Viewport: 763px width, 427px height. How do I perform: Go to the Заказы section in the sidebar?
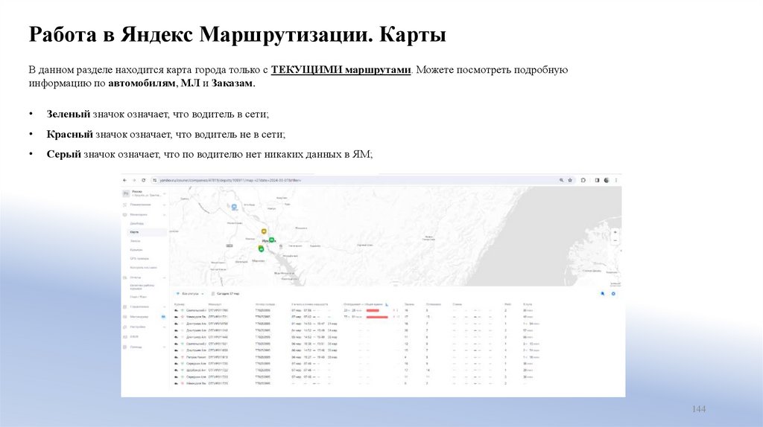click(x=135, y=241)
